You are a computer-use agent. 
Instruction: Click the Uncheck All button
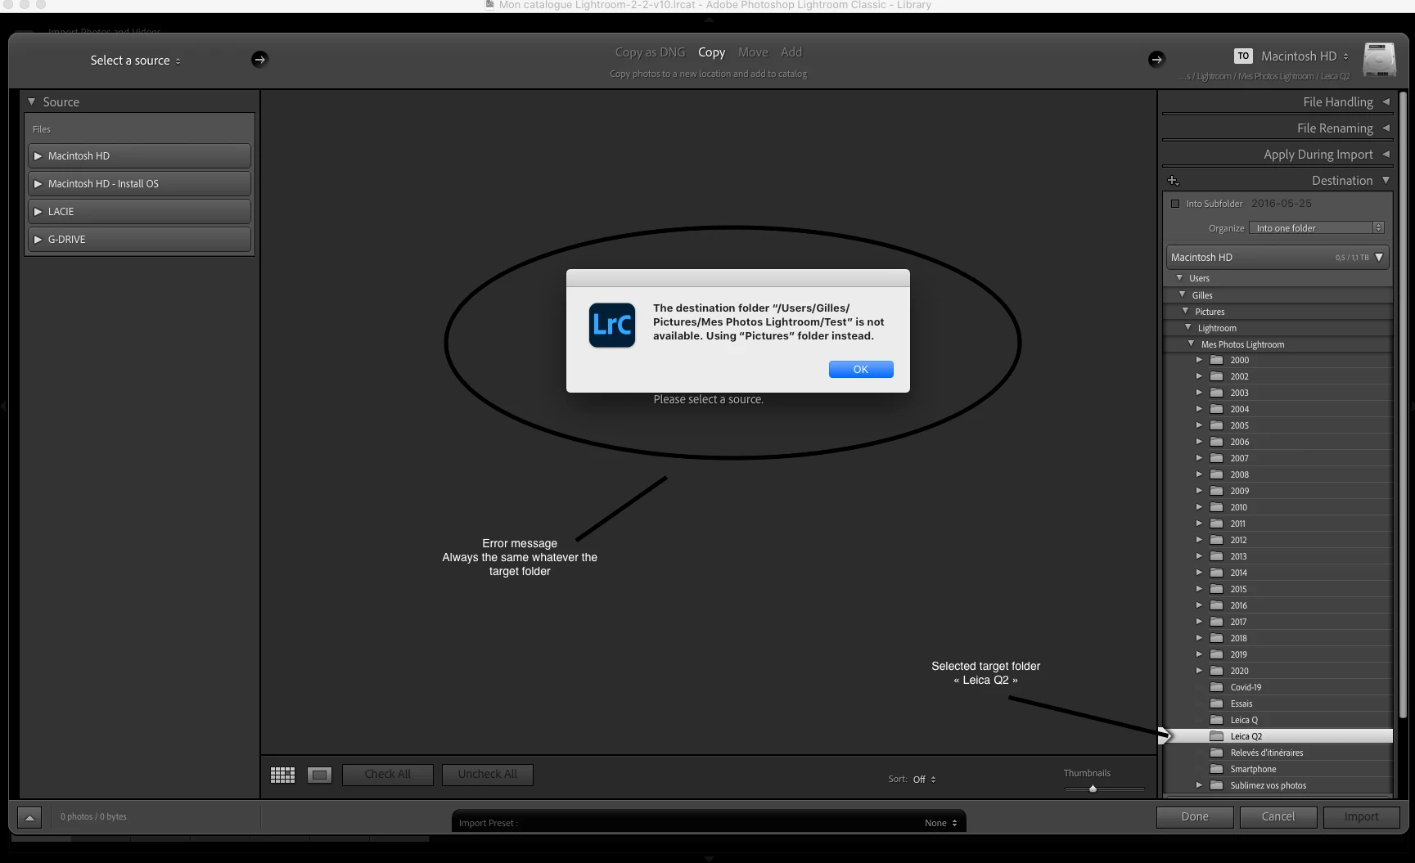click(x=488, y=775)
